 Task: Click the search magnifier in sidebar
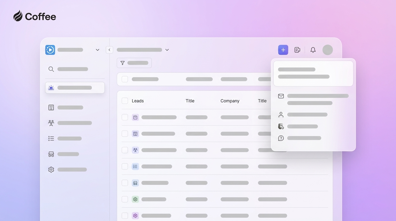51,69
